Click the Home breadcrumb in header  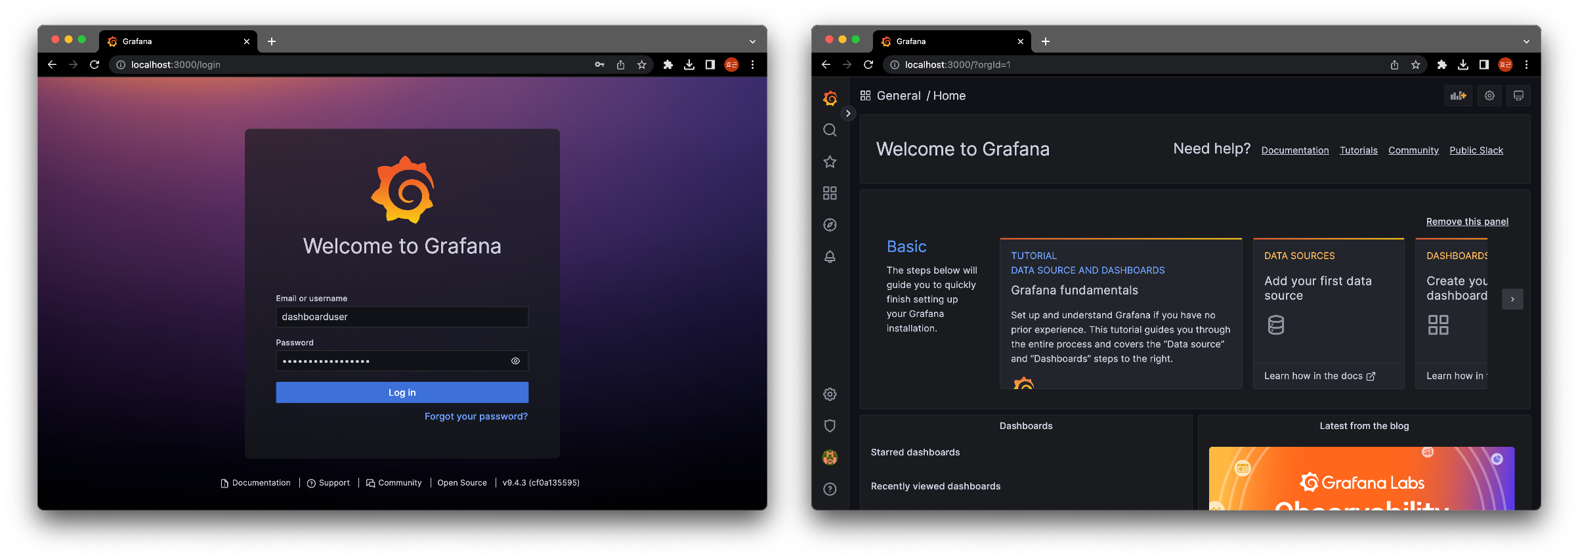[949, 96]
